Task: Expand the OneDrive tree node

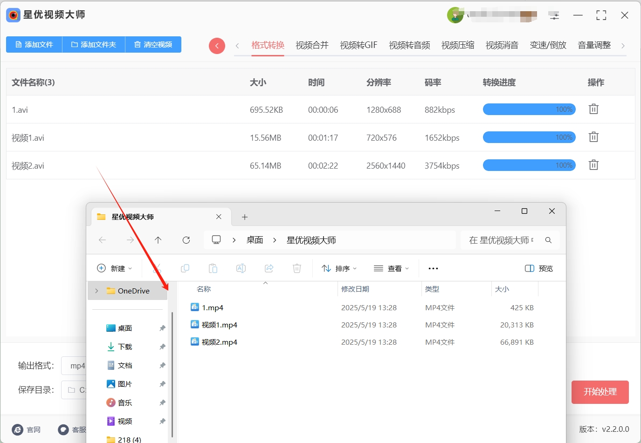Action: tap(96, 291)
